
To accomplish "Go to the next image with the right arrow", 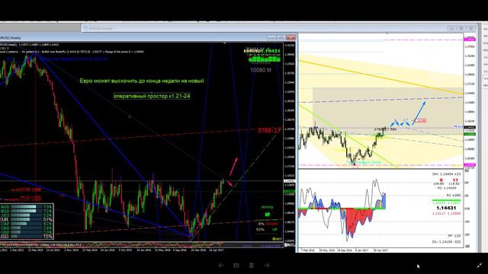I will 267,266.
